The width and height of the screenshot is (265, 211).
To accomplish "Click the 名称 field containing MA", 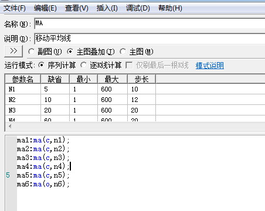I will click(x=150, y=23).
